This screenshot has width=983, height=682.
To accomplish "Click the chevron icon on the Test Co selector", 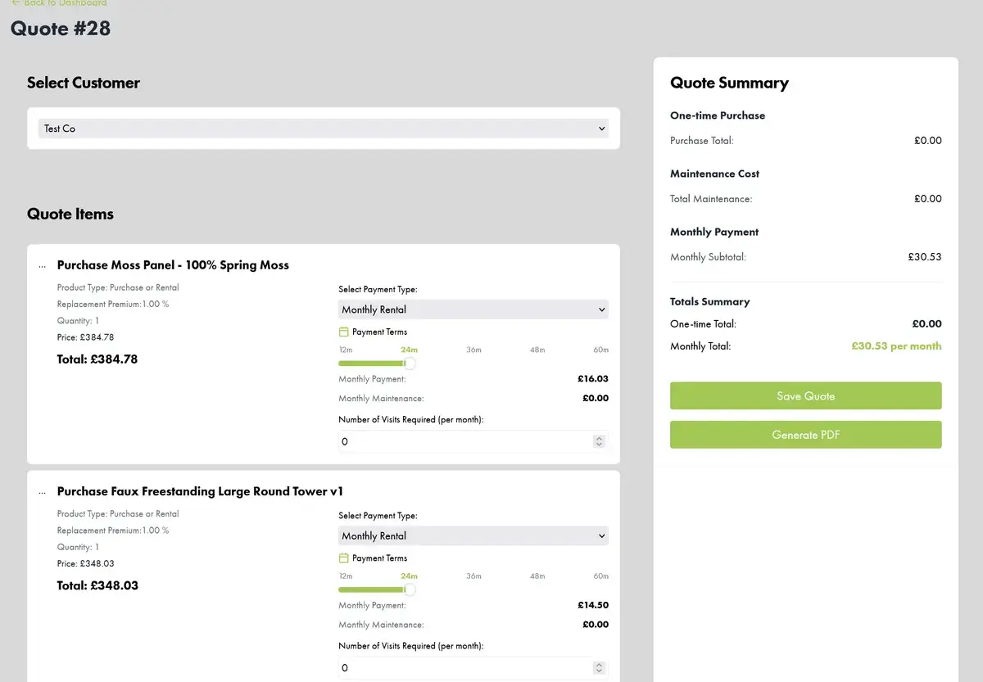I will (601, 129).
